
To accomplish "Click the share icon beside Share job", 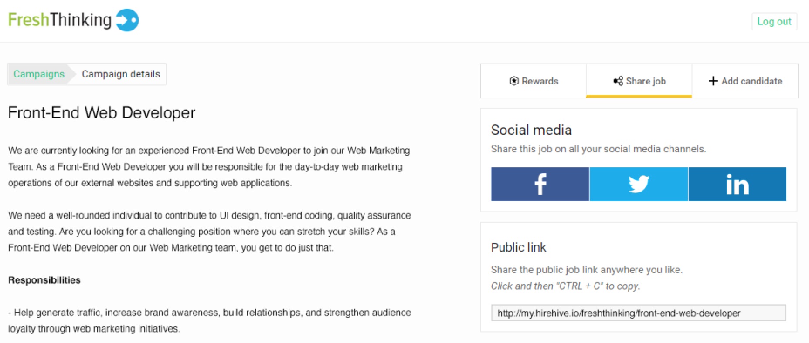I will click(x=618, y=81).
